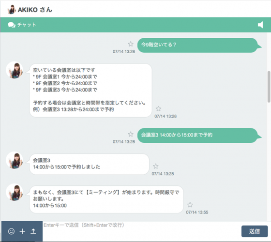The height and width of the screenshot is (242, 271).
Task: Star the reply 14:00から15:00で予約しました
Action: (155, 166)
